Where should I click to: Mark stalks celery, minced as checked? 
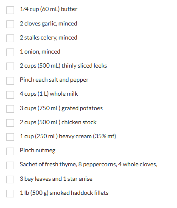coord(10,38)
